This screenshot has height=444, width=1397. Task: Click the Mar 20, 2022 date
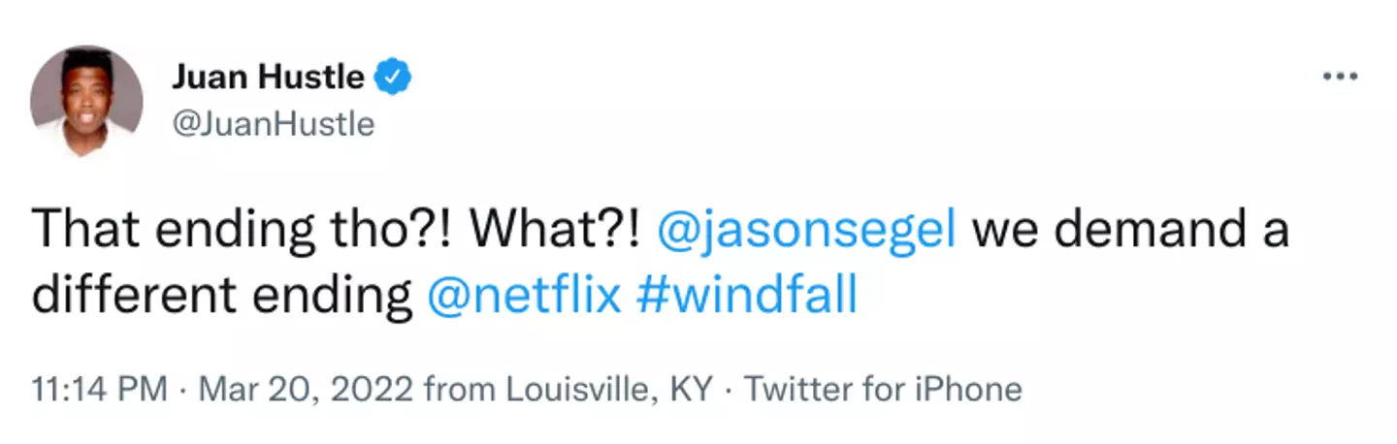pyautogui.click(x=307, y=390)
